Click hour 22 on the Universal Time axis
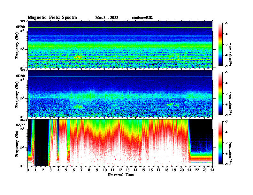The height and width of the screenshot is (195, 253). click(197, 170)
